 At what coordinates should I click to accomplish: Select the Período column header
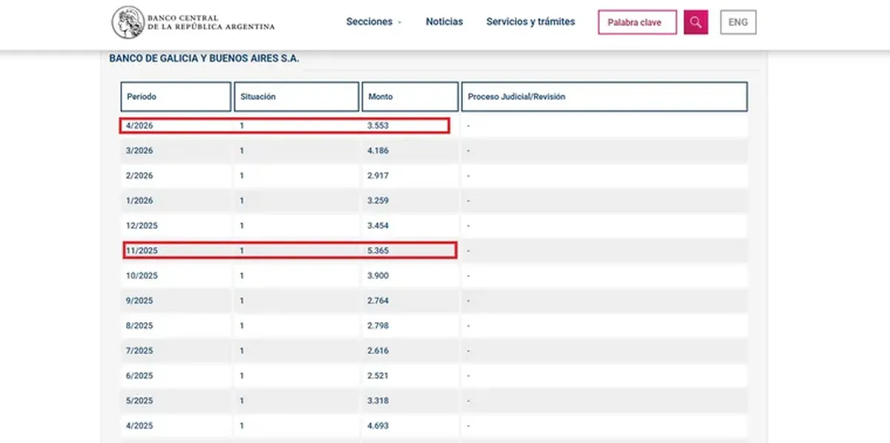point(176,96)
